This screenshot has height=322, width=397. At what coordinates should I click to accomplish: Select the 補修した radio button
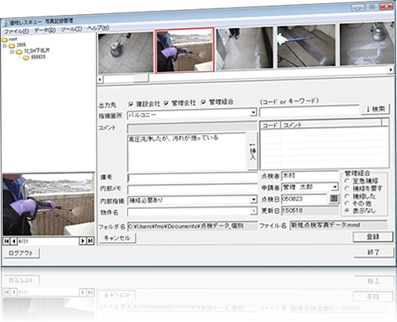click(x=347, y=196)
